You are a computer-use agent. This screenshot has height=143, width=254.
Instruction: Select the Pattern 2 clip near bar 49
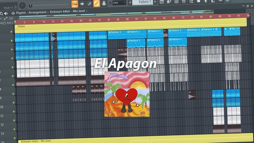[x=136, y=43]
